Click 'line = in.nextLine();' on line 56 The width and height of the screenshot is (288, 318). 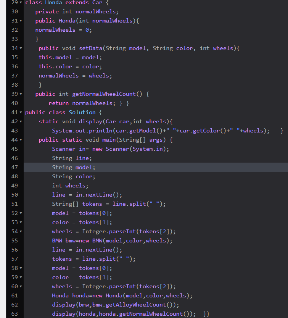pyautogui.click(x=87, y=250)
